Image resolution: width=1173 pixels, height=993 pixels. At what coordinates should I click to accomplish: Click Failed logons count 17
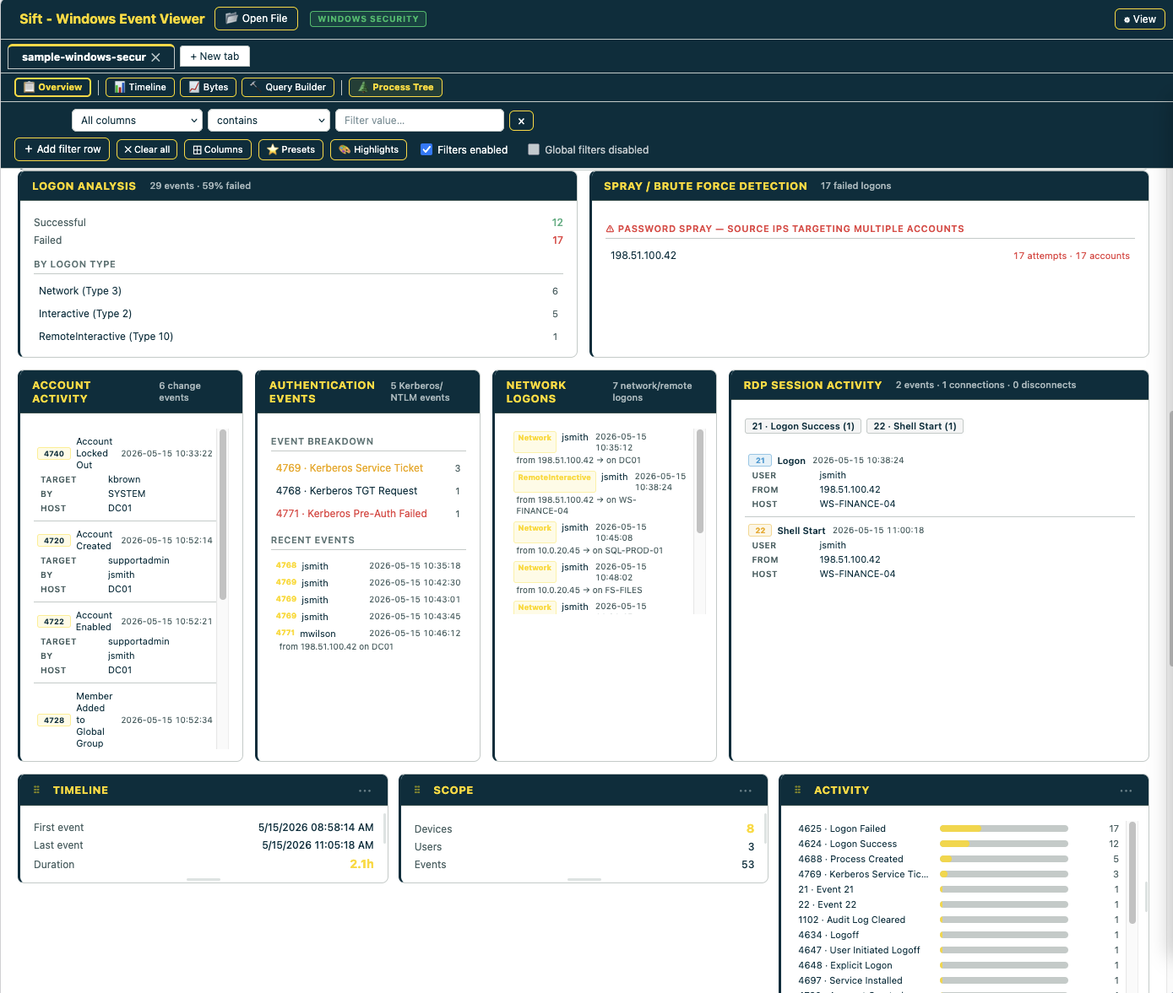557,240
